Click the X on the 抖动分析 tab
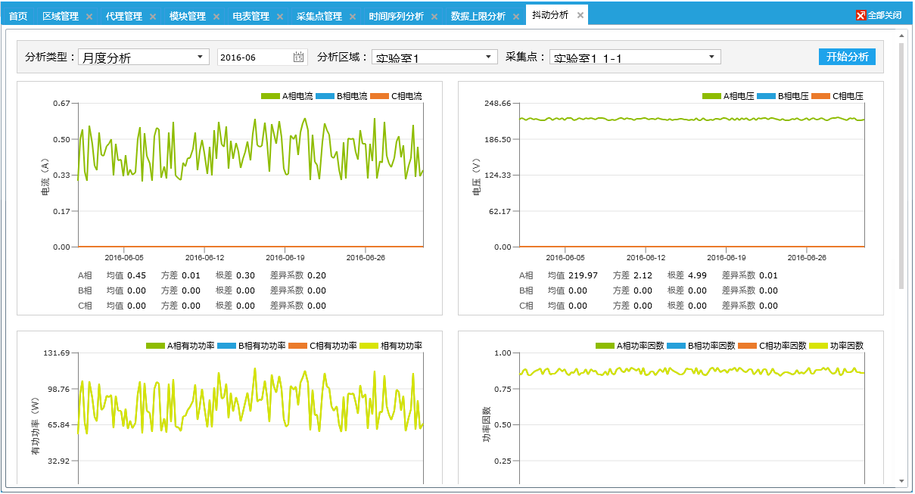 click(580, 15)
